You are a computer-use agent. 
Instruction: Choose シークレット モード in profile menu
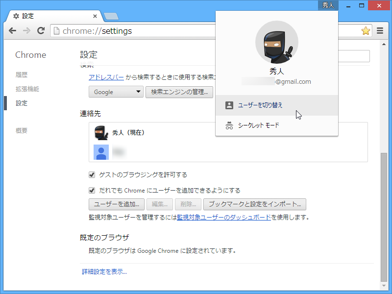coord(277,125)
